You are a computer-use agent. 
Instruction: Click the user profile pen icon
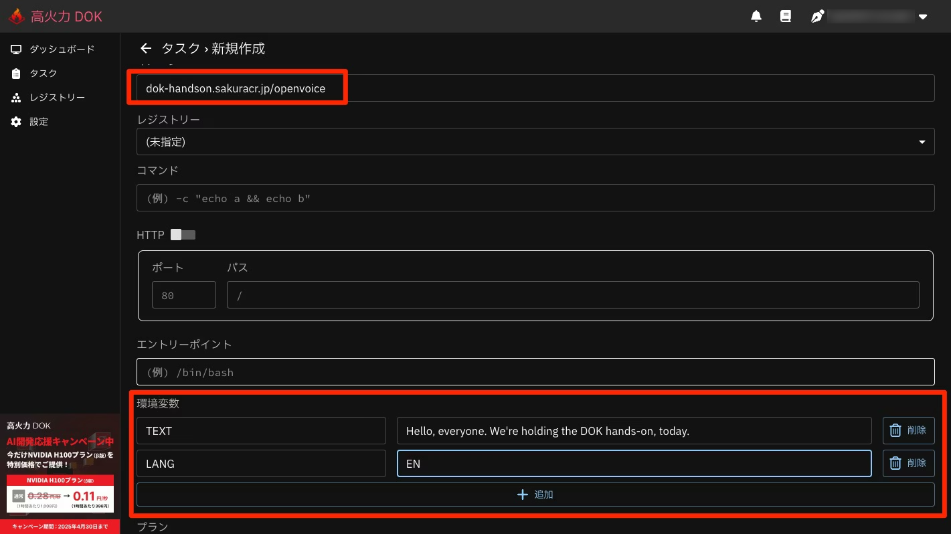click(x=817, y=17)
